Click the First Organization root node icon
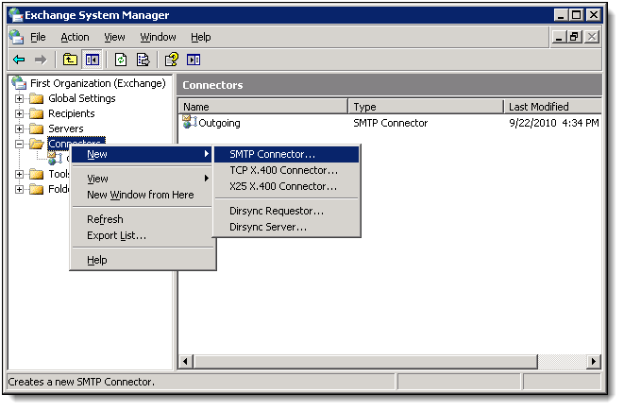Viewport: 624px width, 411px height. (x=19, y=83)
